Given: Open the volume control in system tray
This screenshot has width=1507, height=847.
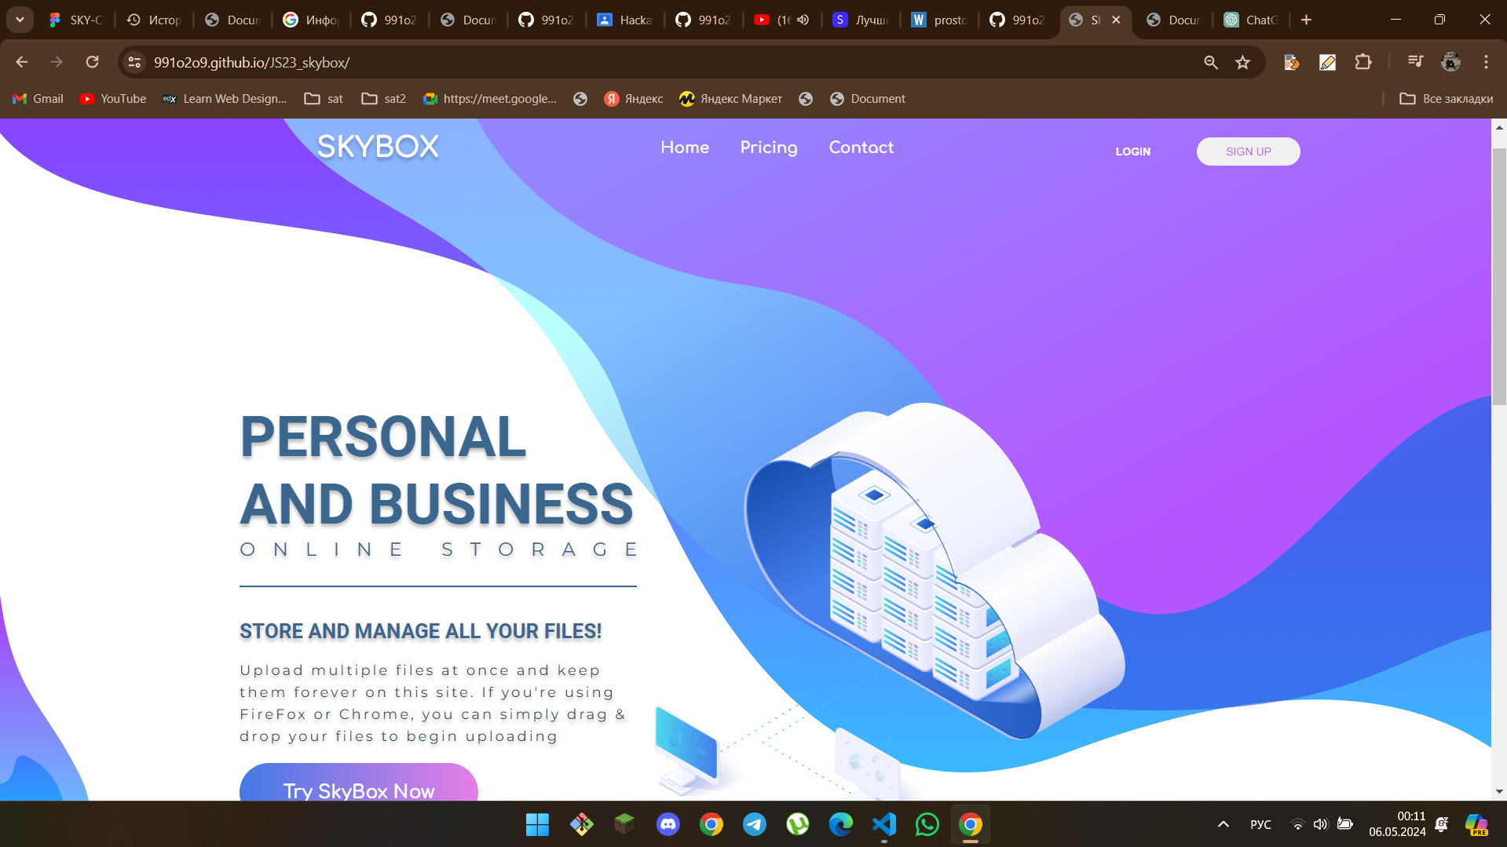Looking at the screenshot, I should pyautogui.click(x=1320, y=824).
